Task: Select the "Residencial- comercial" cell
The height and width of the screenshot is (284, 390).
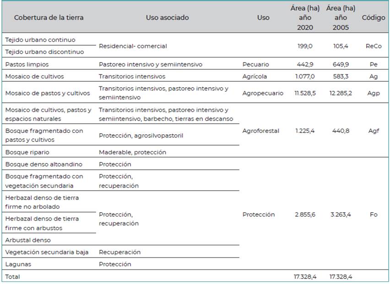Action: click(133, 46)
